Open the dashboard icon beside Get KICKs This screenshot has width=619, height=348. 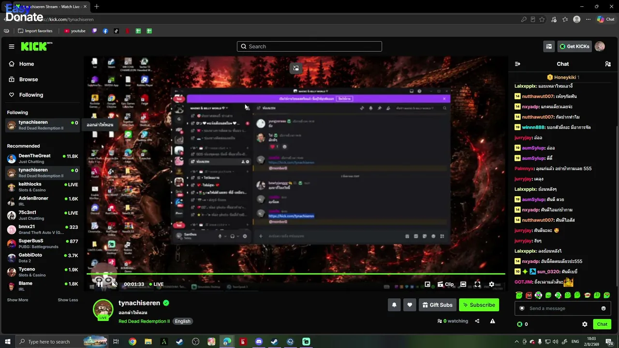pyautogui.click(x=549, y=46)
